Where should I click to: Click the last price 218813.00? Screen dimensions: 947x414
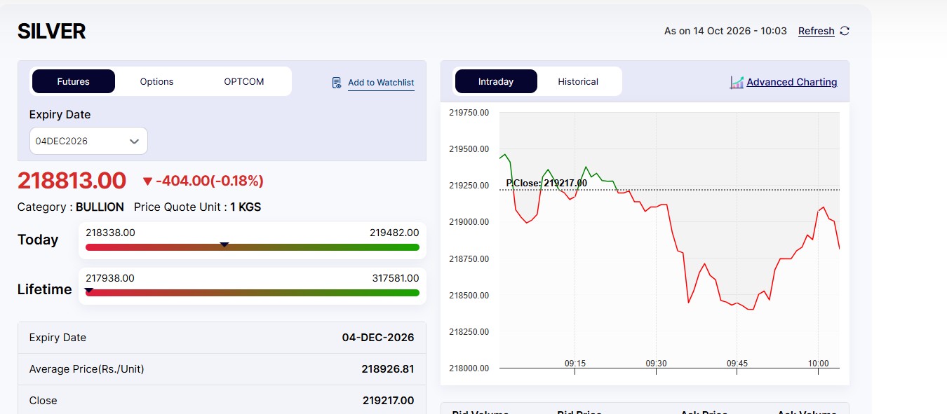coord(72,181)
